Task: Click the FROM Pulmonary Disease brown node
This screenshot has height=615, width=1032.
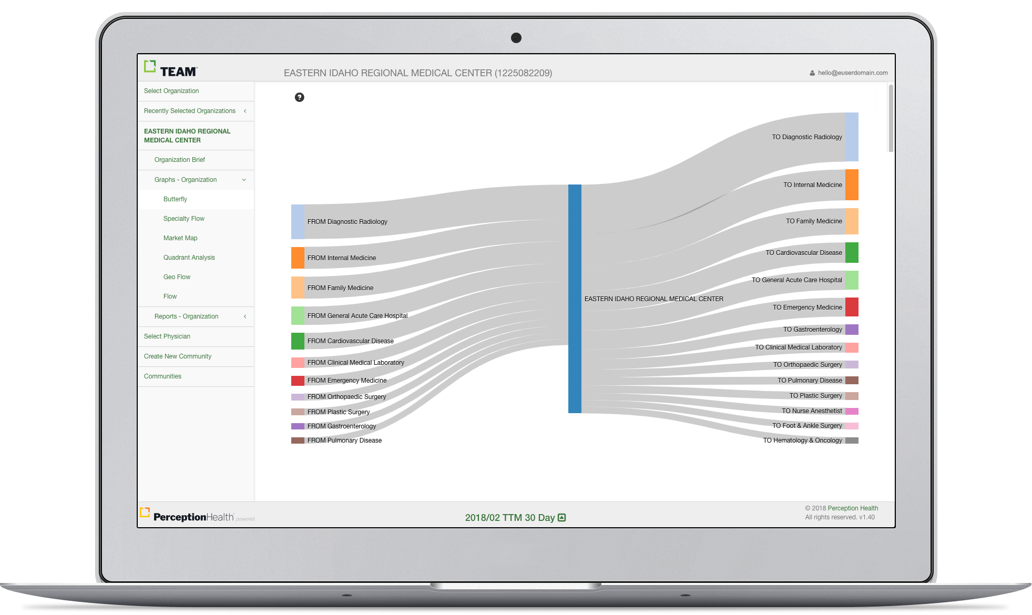Action: (298, 440)
